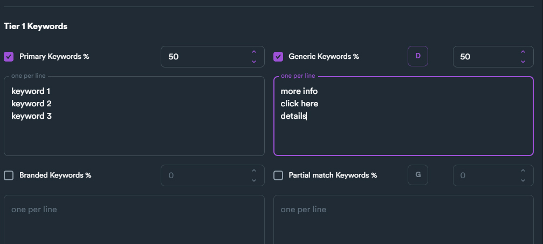Click the D button beside Generic Keywords
This screenshot has width=543, height=244.
click(417, 56)
